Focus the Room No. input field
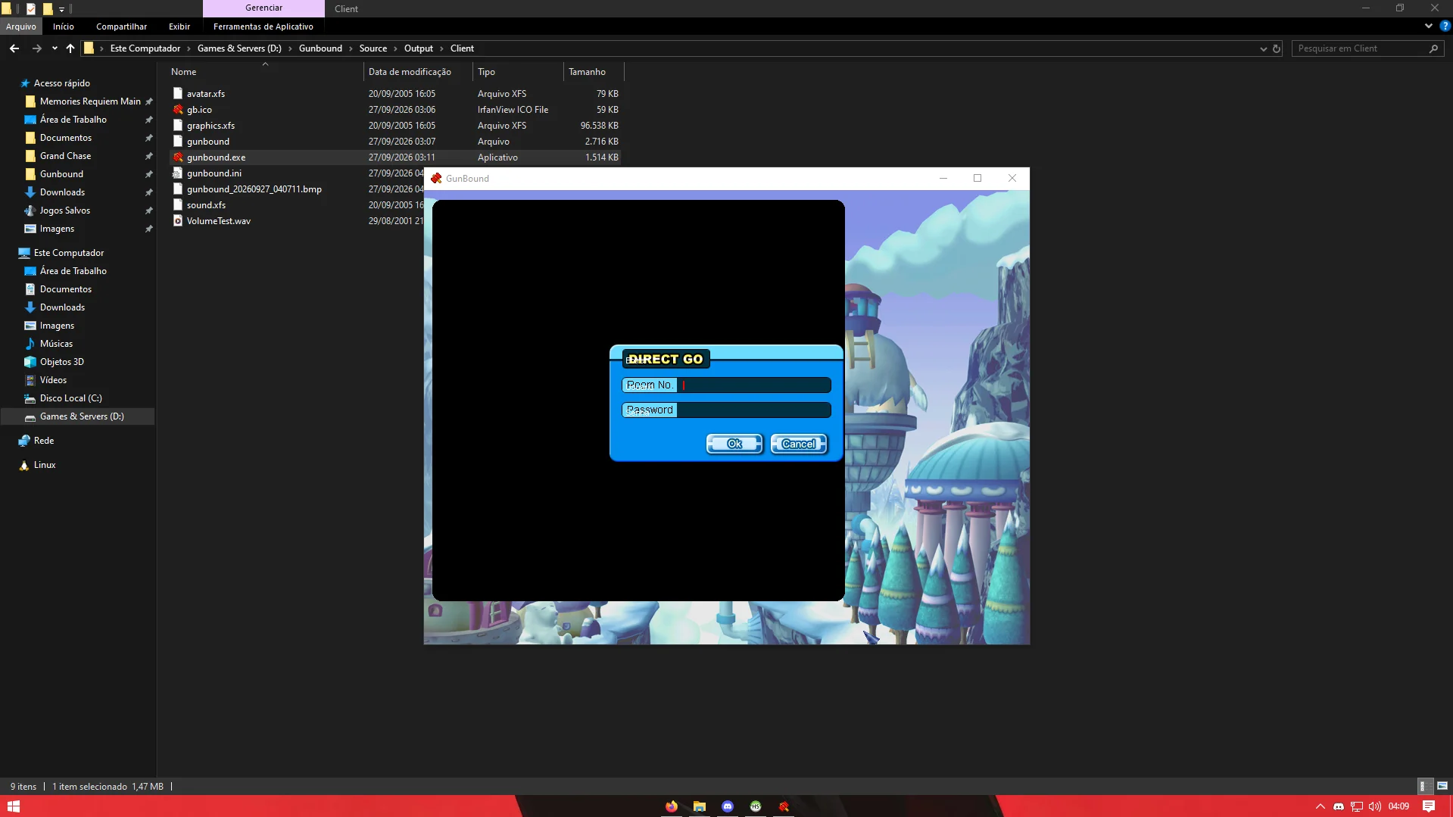Viewport: 1453px width, 817px height. coord(754,385)
